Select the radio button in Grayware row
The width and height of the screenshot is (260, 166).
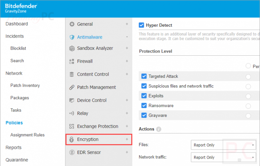(248, 116)
